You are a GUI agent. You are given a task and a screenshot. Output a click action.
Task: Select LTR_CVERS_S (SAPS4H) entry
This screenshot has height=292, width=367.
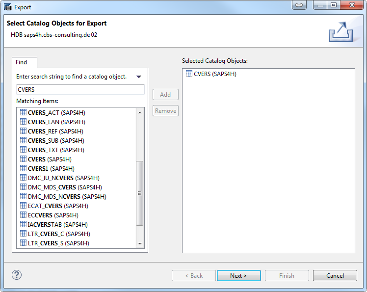[x=58, y=243]
